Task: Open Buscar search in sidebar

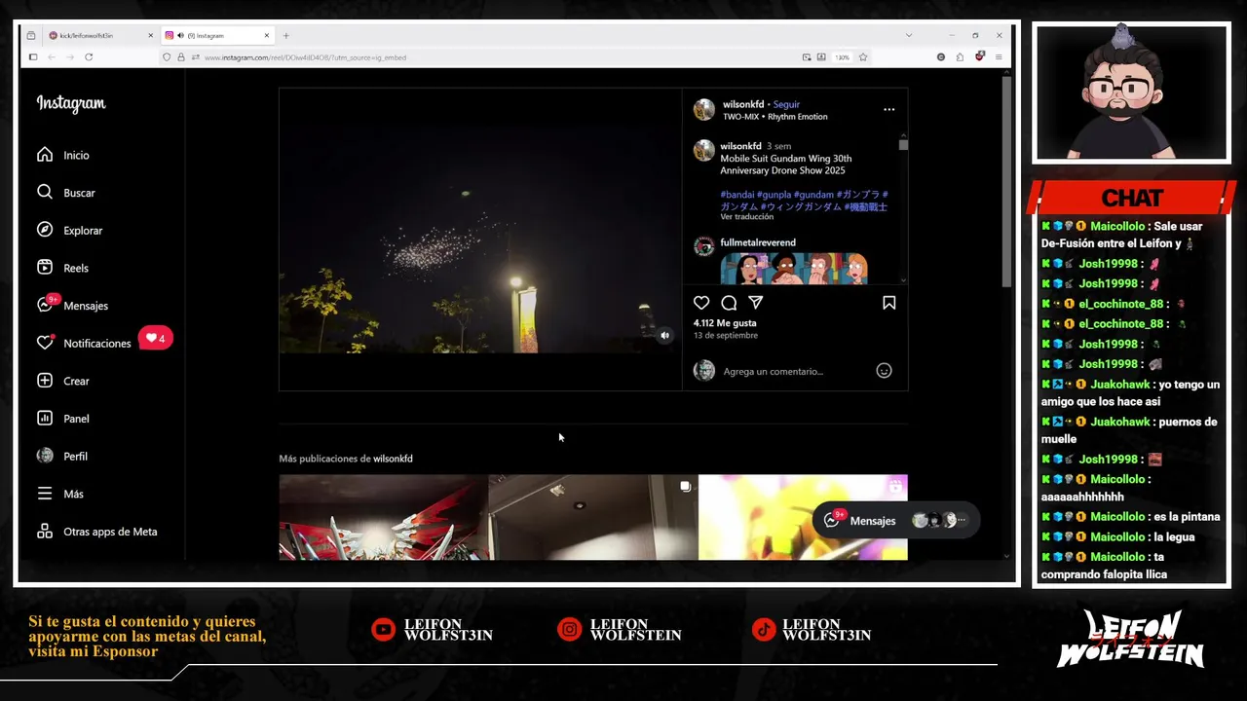Action: pos(66,193)
